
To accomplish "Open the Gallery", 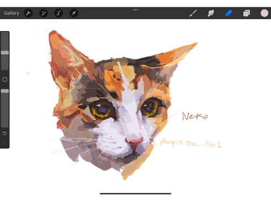I will [11, 13].
